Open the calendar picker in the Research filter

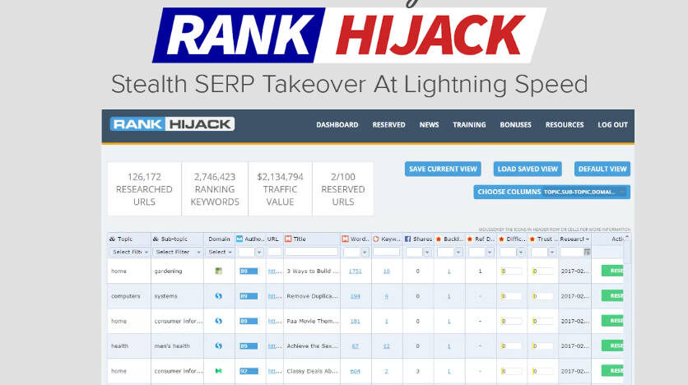coord(587,252)
